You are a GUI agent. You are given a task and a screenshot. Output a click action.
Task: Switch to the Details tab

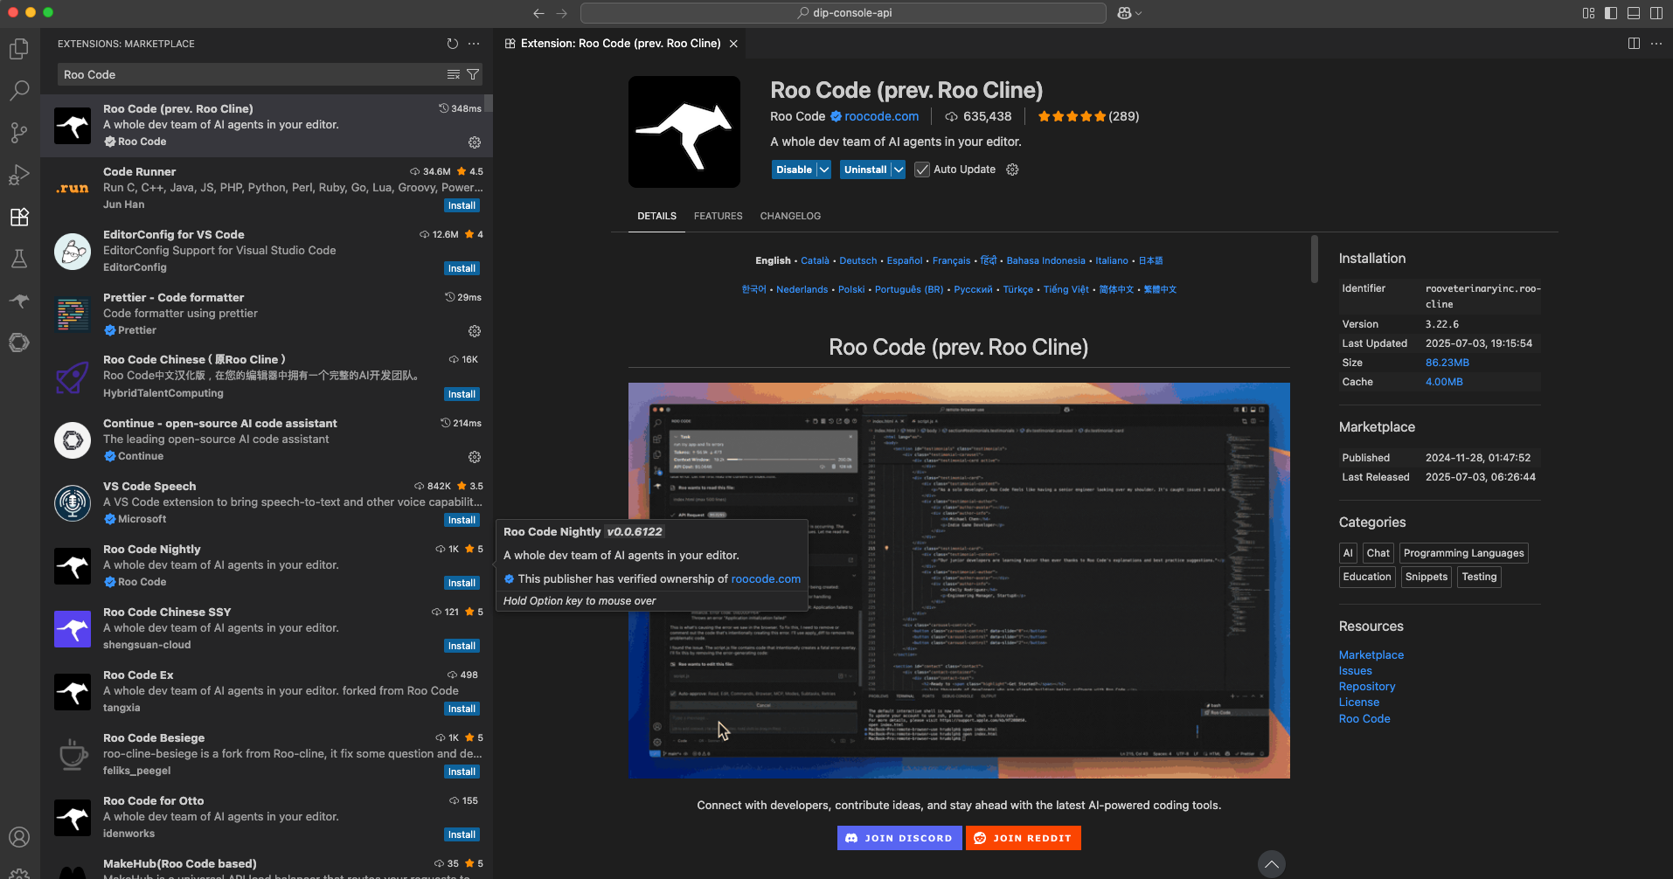(x=656, y=216)
